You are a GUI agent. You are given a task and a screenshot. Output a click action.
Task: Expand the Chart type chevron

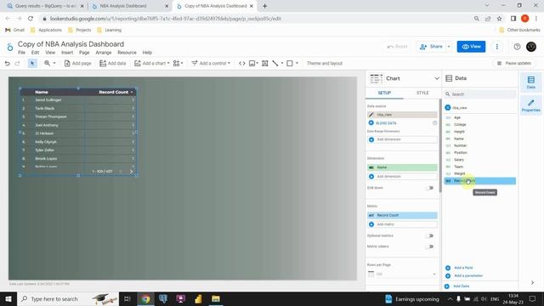click(x=436, y=78)
